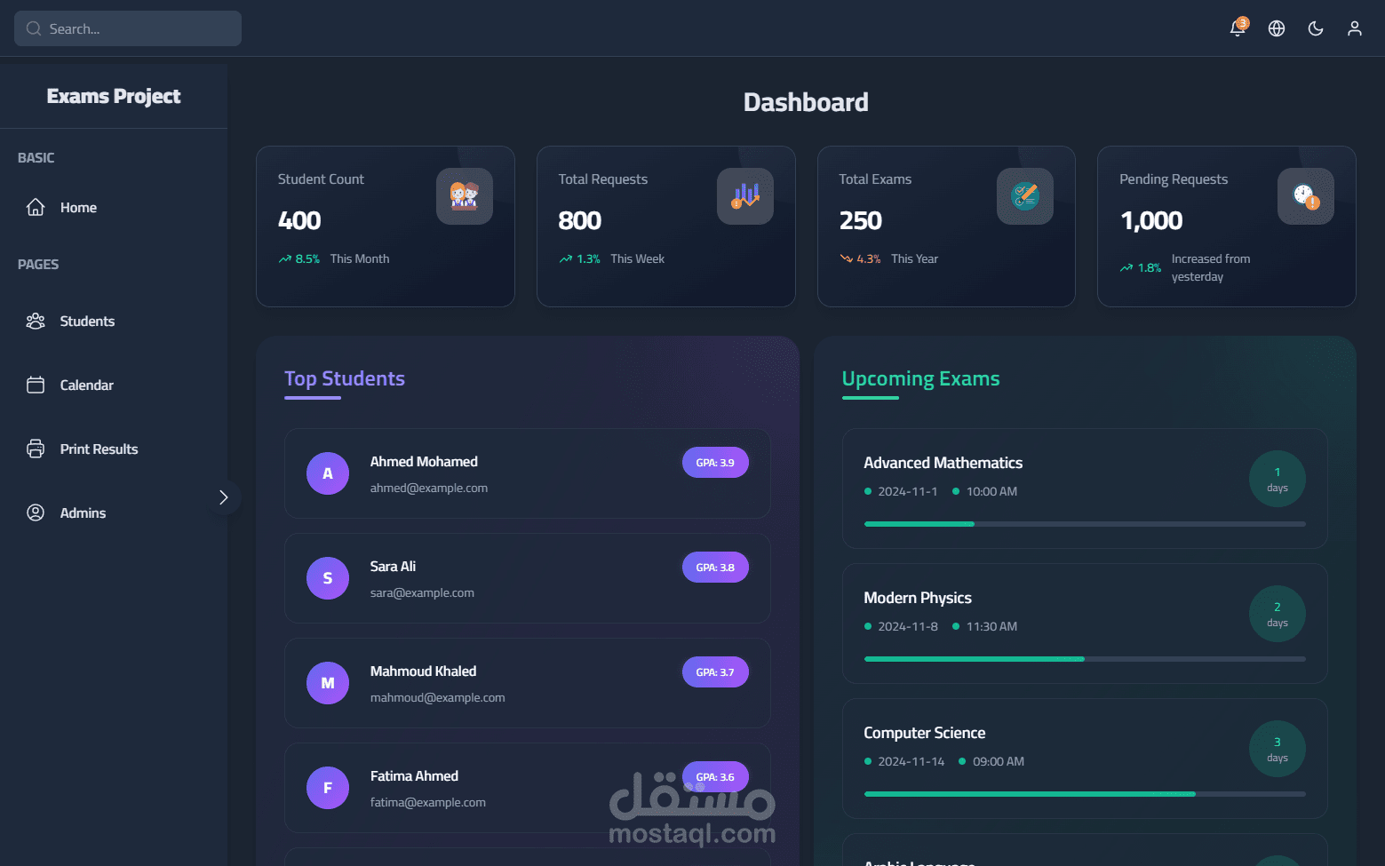Click the Computer Science progress bar
Viewport: 1385px width, 866px height.
[x=1085, y=794]
